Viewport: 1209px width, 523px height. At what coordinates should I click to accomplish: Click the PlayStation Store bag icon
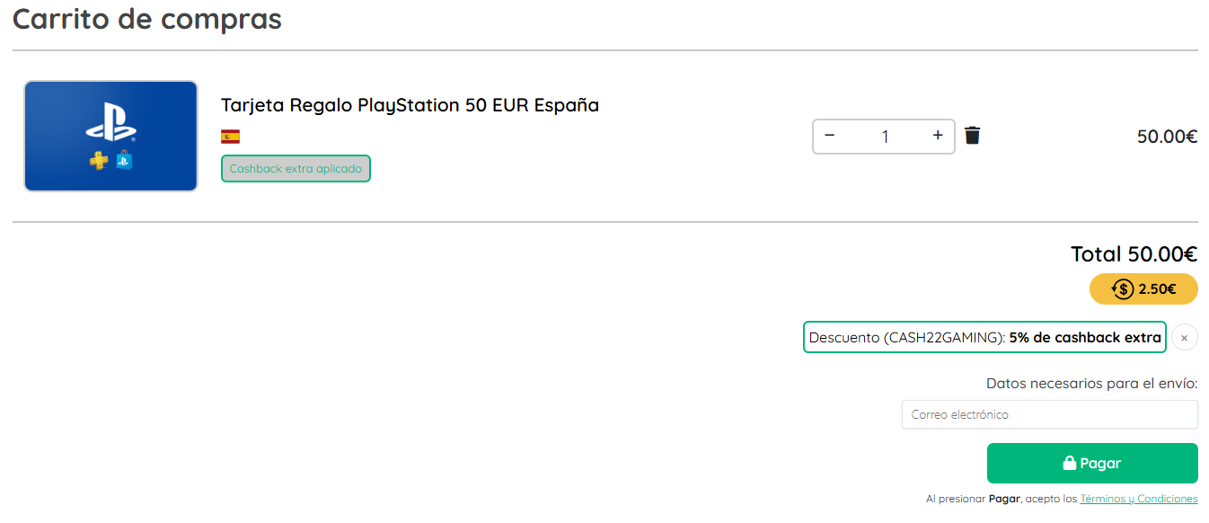124,161
